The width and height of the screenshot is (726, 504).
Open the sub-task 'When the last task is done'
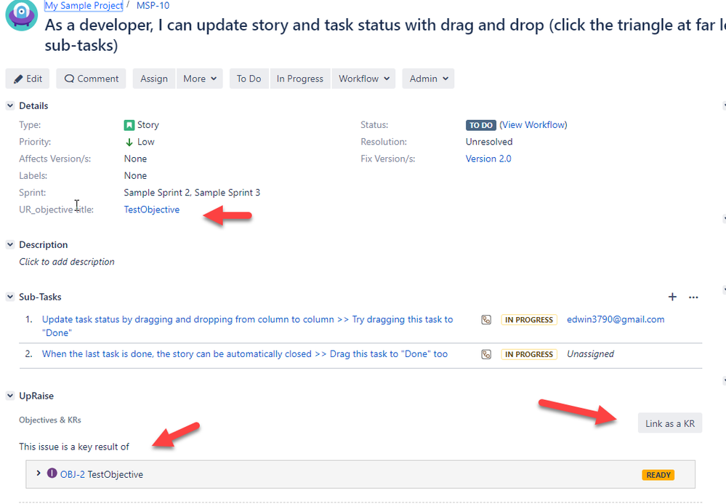click(x=245, y=354)
